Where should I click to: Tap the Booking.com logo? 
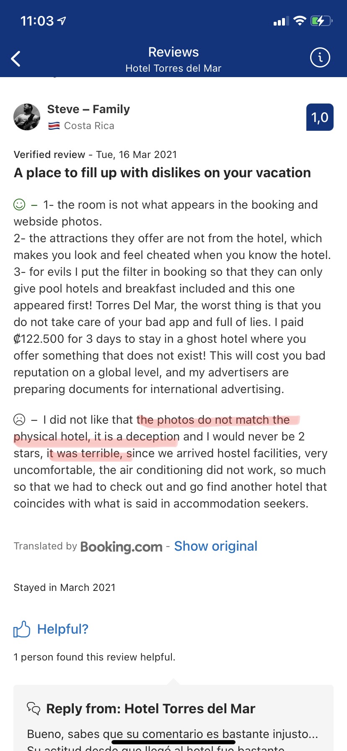coord(122,546)
